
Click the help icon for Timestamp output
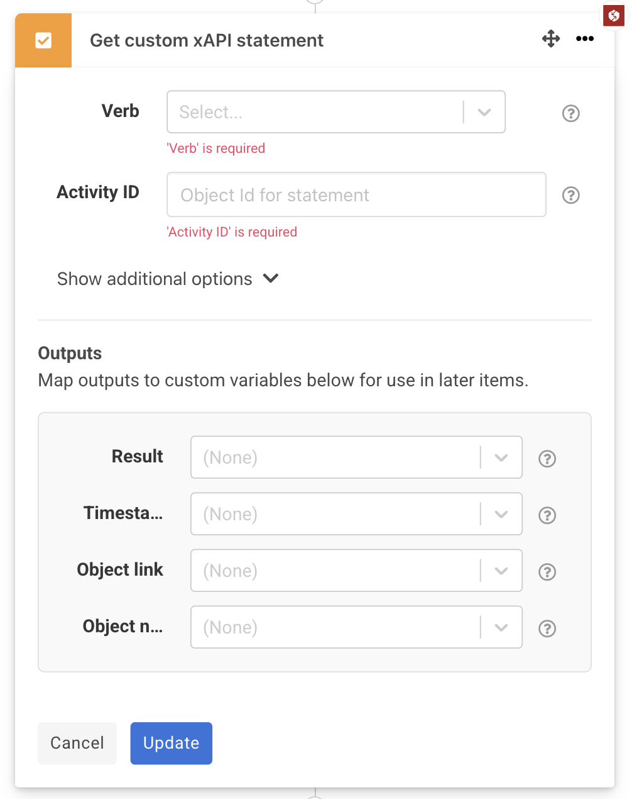click(547, 515)
